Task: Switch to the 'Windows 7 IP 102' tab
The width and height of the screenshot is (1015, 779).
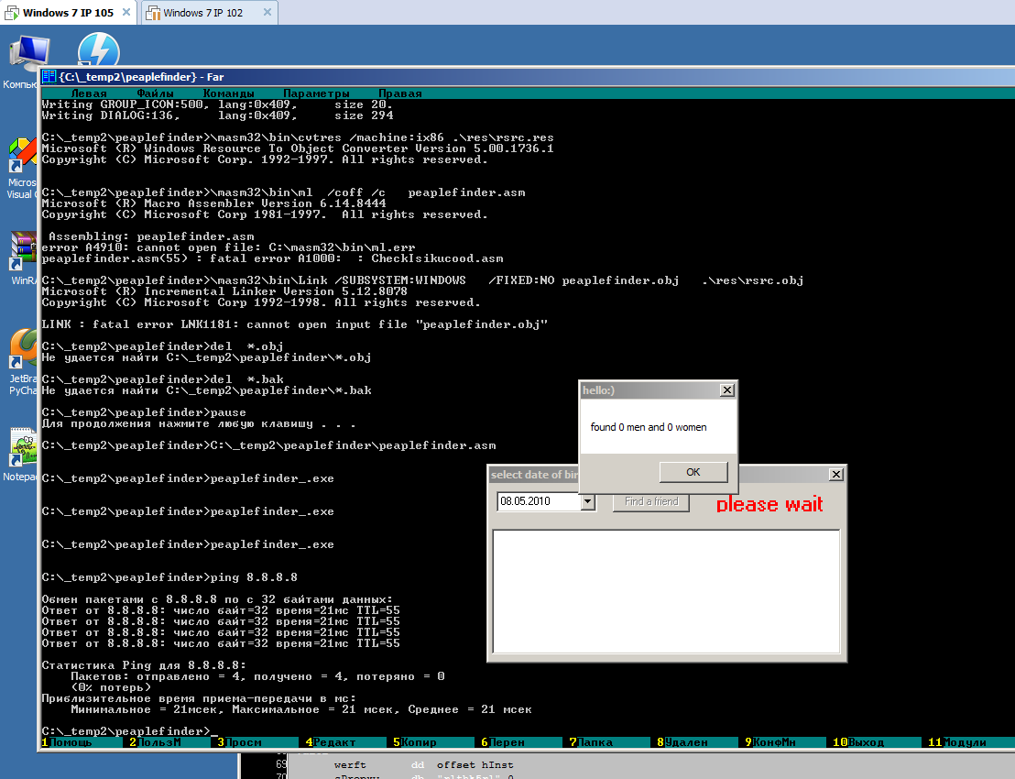Action: [203, 13]
